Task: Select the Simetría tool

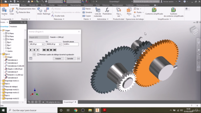Action: tap(87, 13)
